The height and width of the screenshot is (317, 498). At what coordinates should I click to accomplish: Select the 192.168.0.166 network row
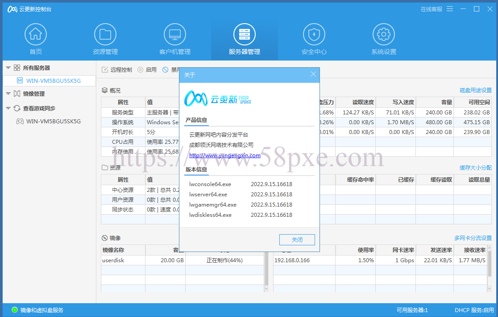point(380,260)
